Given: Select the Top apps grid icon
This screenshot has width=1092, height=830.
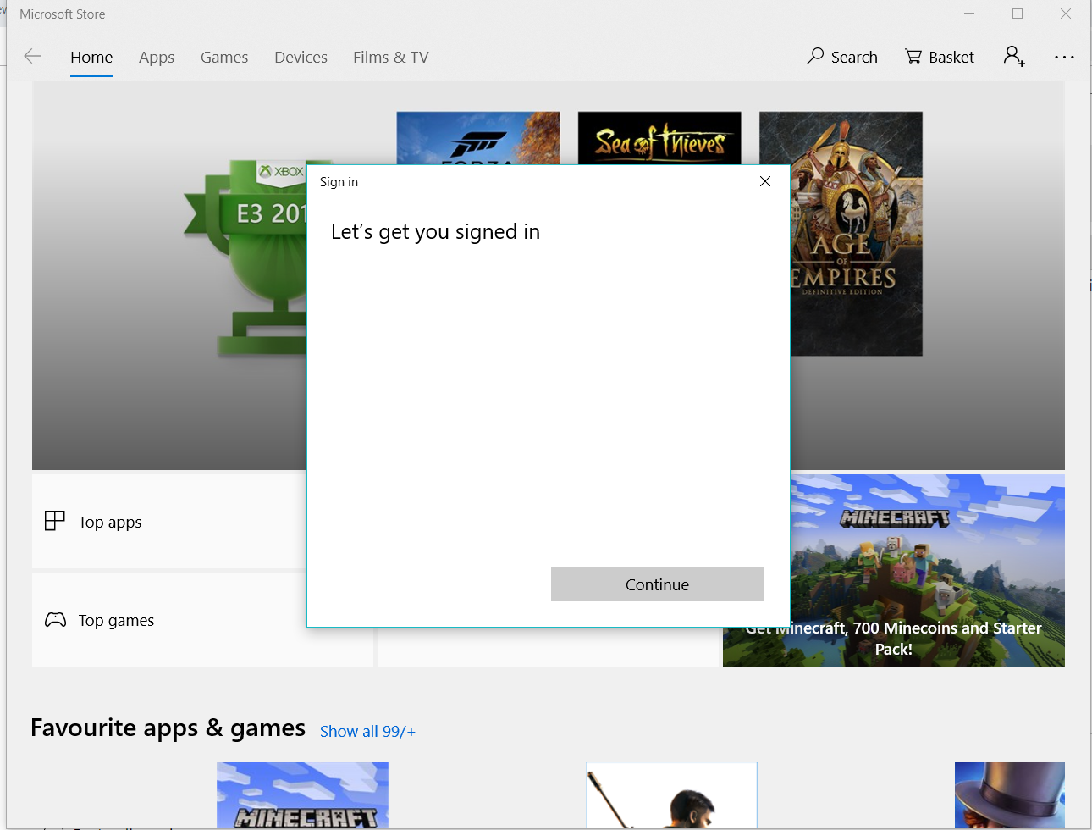Looking at the screenshot, I should click(54, 521).
